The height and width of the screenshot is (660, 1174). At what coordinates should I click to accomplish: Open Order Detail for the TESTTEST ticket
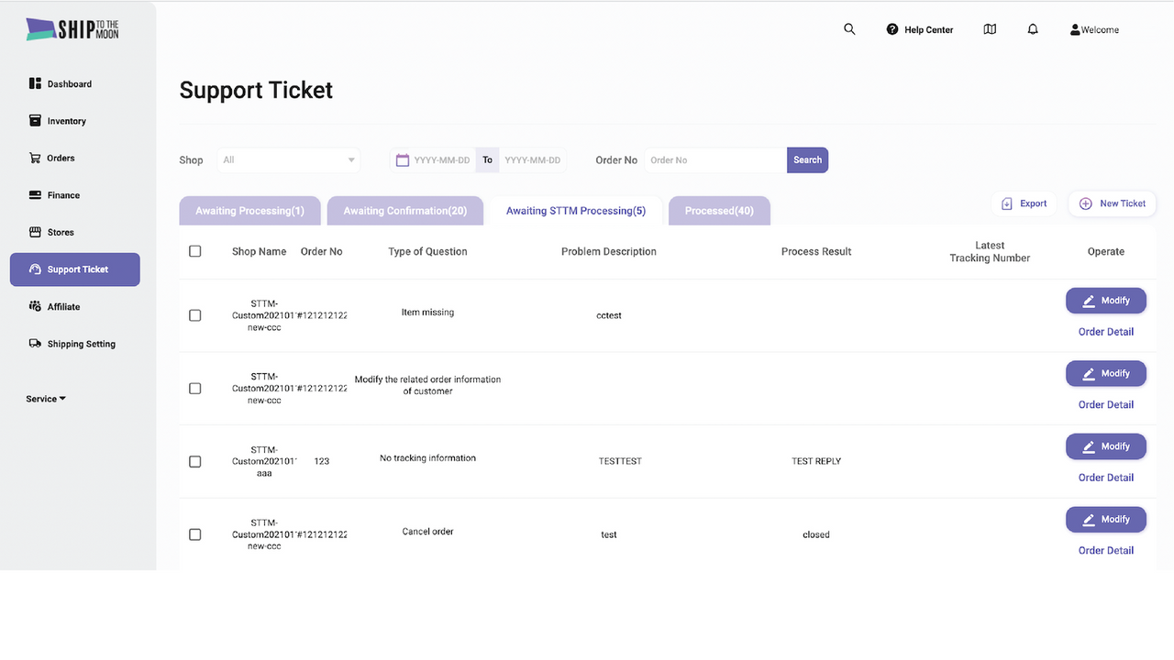[x=1105, y=477]
